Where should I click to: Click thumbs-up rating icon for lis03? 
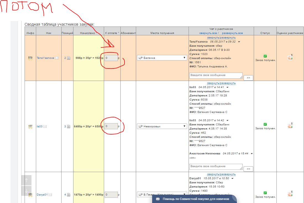tap(290, 126)
